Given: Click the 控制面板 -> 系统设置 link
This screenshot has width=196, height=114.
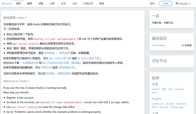Looking at the screenshot, I should (x=57, y=53).
